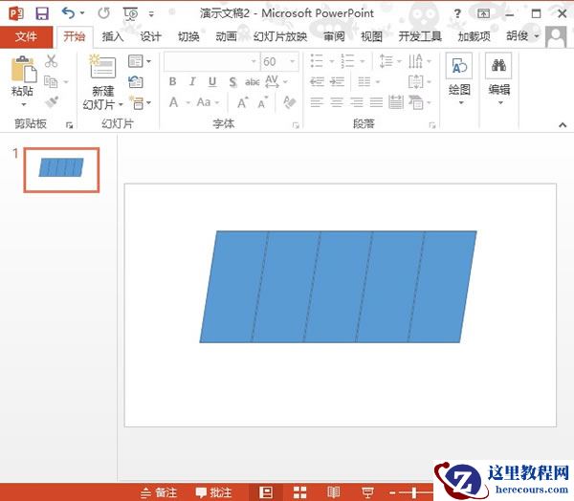Open PowerPoint Help question mark
Image resolution: width=574 pixels, height=501 pixels.
click(457, 14)
